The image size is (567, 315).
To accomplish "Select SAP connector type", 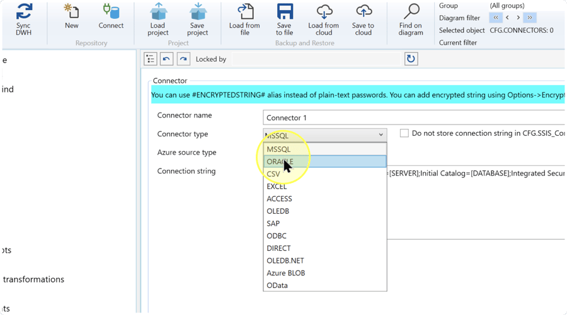I will (x=324, y=223).
